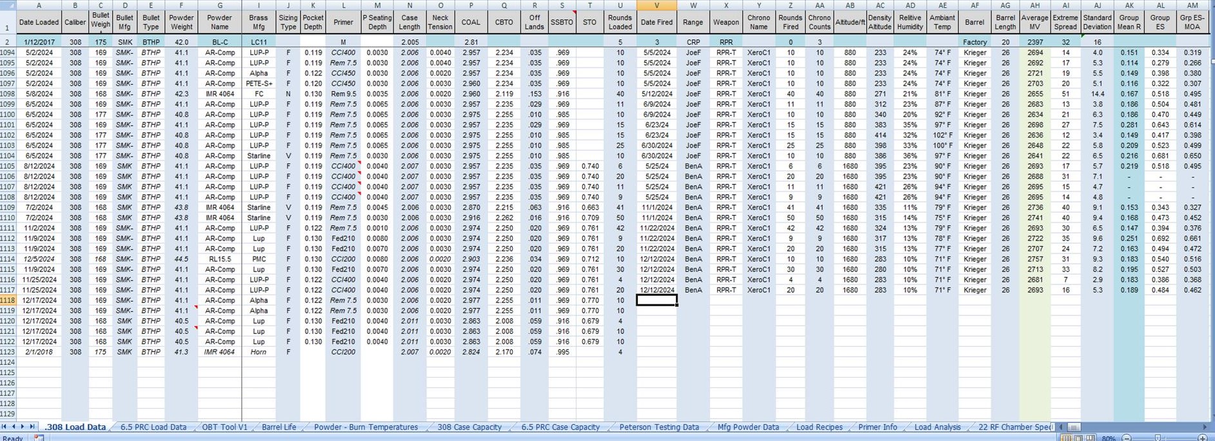This screenshot has height=441, width=1215.
Task: Go to first sheet tab arrow
Action: pos(5,427)
